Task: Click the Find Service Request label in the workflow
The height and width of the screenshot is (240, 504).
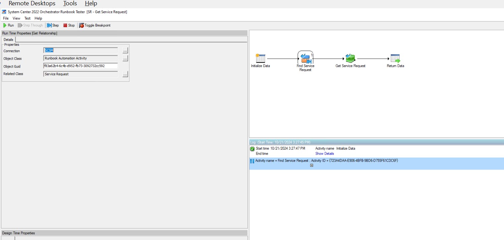Action: point(306,68)
